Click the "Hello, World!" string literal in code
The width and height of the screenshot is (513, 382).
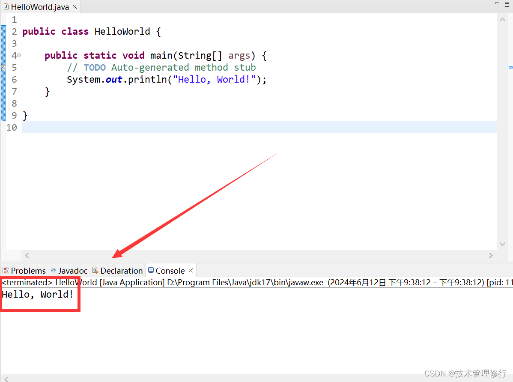[x=214, y=80]
